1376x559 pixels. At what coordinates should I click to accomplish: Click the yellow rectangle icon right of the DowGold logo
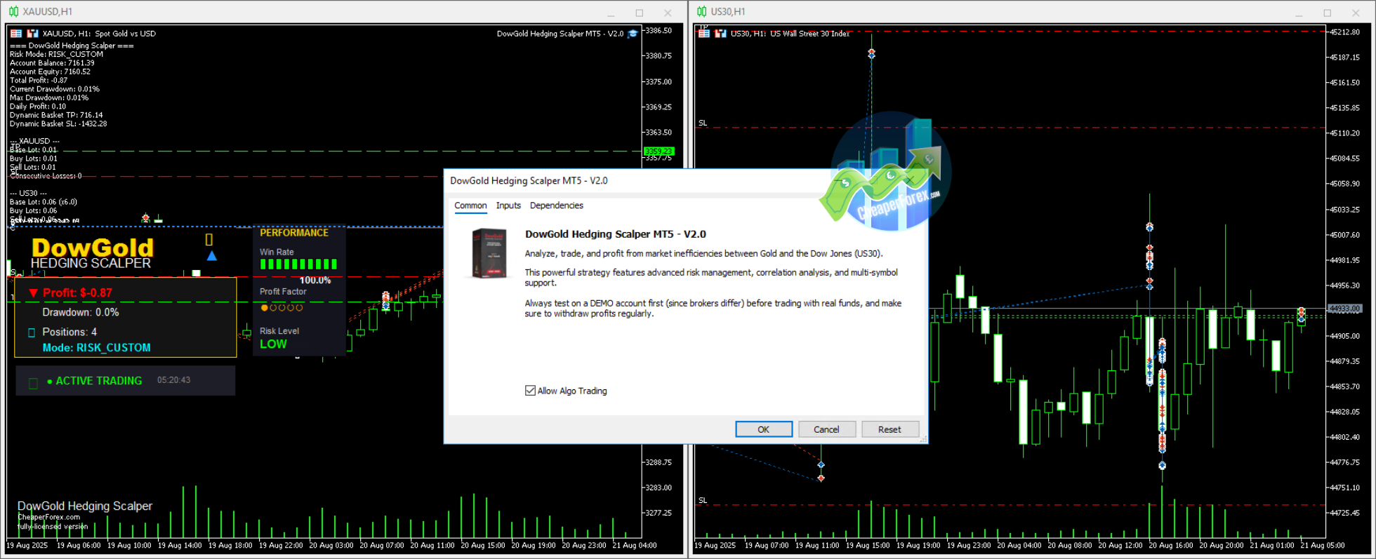209,239
